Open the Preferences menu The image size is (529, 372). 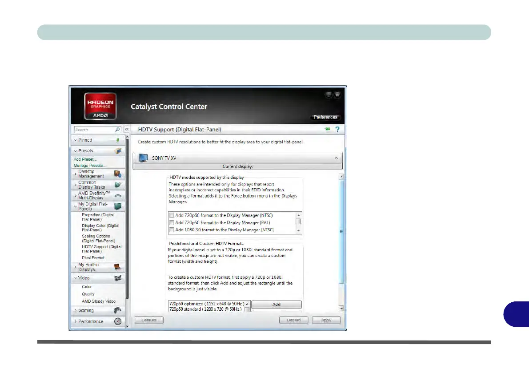tap(325, 117)
